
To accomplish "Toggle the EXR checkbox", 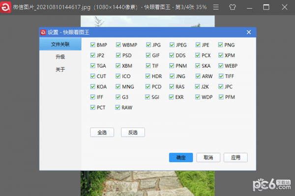I will [x=171, y=97].
